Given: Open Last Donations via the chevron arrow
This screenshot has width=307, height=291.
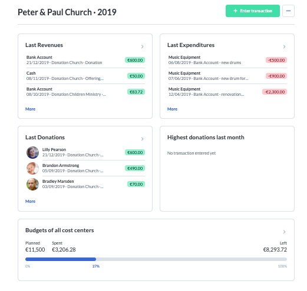Looking at the screenshot, I should coord(143,139).
